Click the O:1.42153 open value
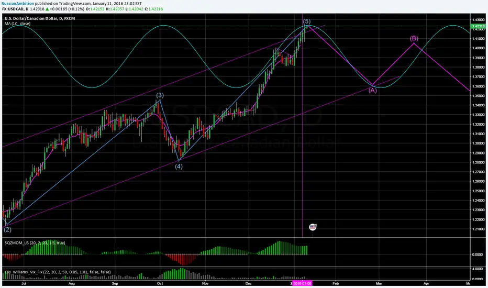 95,9
